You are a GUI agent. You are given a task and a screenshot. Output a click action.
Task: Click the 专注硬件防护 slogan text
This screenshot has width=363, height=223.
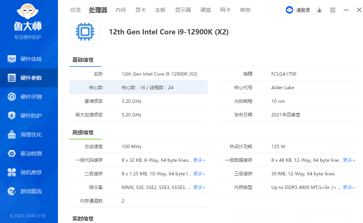[28, 37]
